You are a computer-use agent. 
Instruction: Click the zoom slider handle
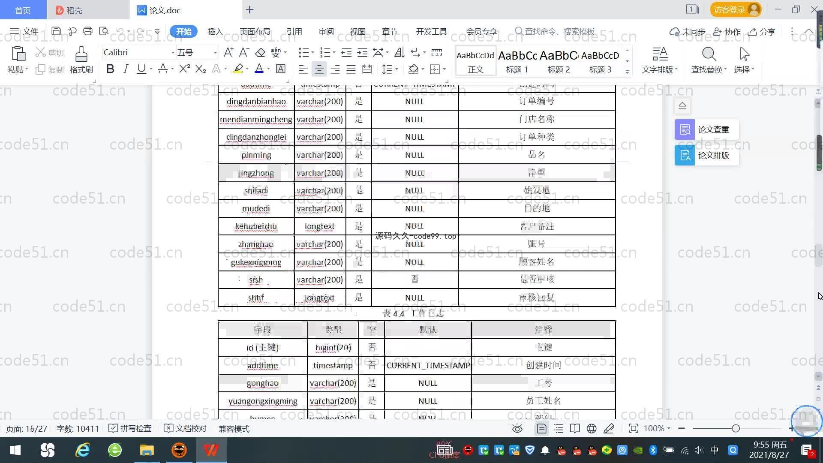click(736, 428)
